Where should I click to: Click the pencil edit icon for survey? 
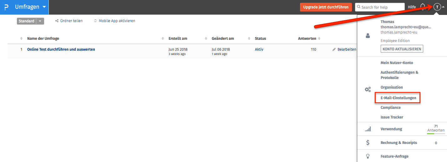[x=334, y=49]
